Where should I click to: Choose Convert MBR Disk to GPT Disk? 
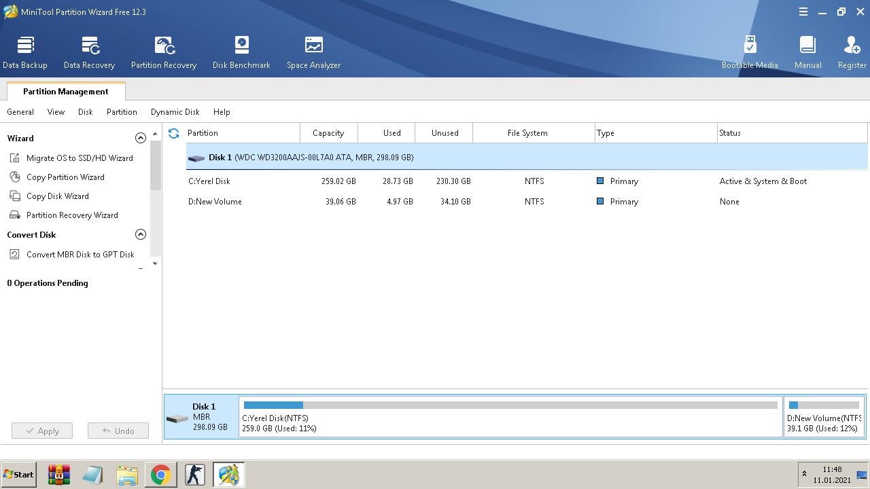pyautogui.click(x=80, y=255)
